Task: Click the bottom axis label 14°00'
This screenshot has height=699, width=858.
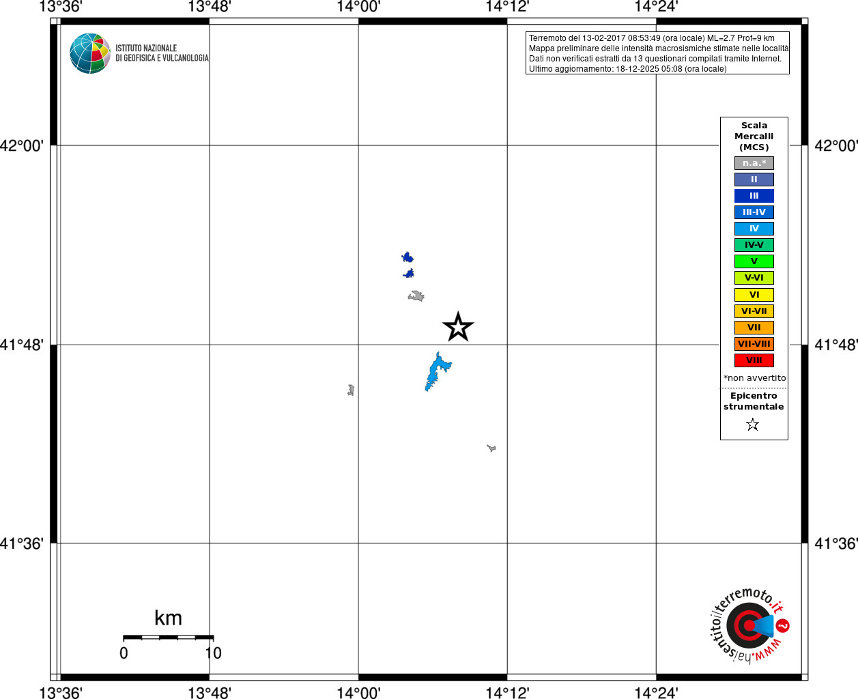Action: click(x=358, y=693)
